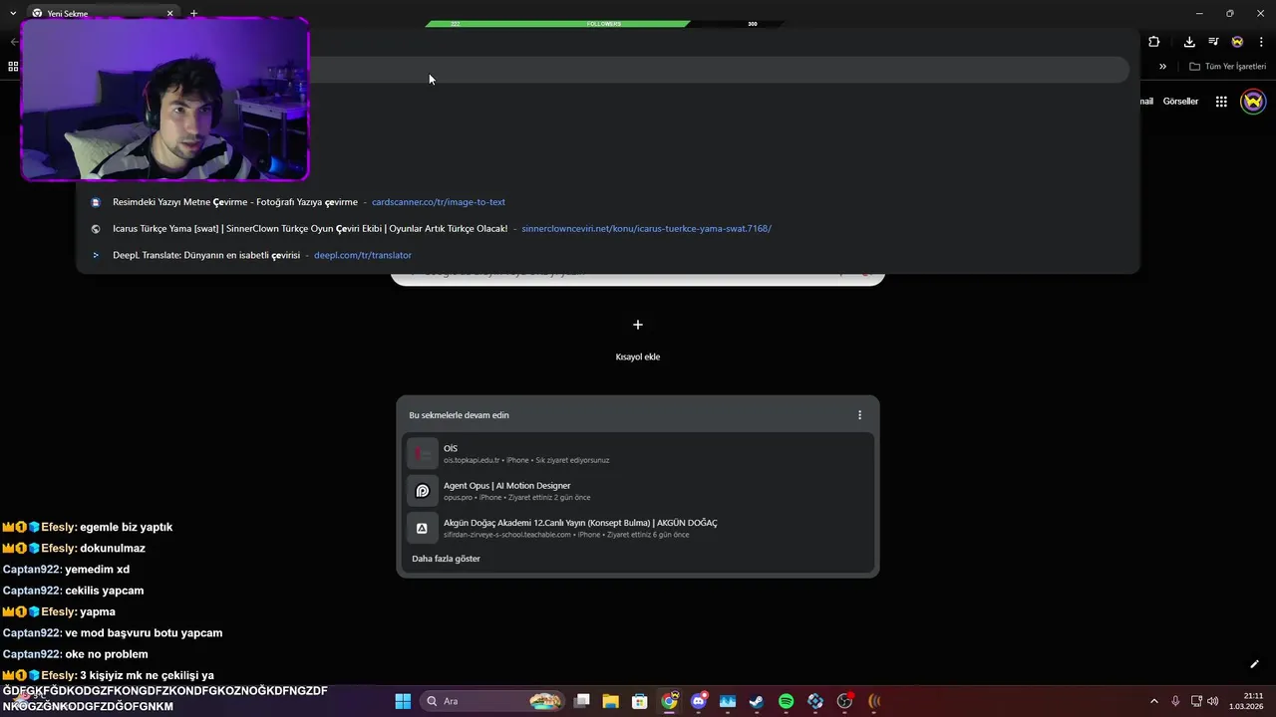Choose the DeepL Translate suggestion

(608, 255)
